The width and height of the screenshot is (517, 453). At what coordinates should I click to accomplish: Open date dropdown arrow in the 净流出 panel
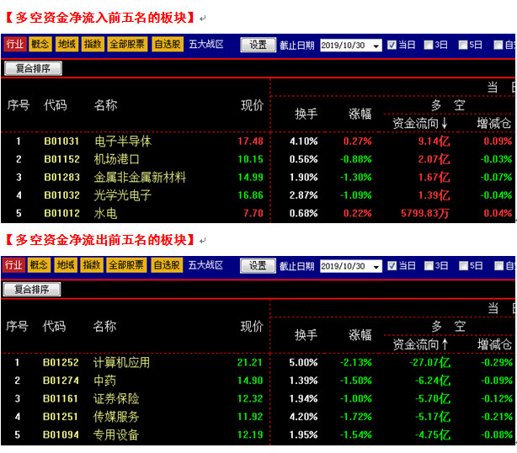tap(376, 266)
